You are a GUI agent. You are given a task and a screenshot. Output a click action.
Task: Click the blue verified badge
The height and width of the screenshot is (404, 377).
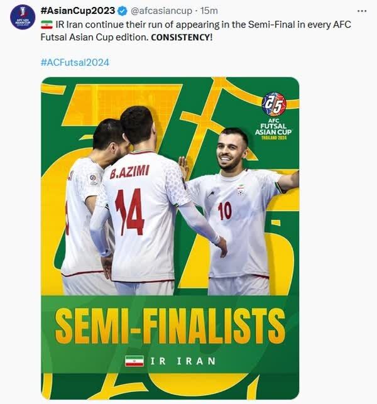122,11
